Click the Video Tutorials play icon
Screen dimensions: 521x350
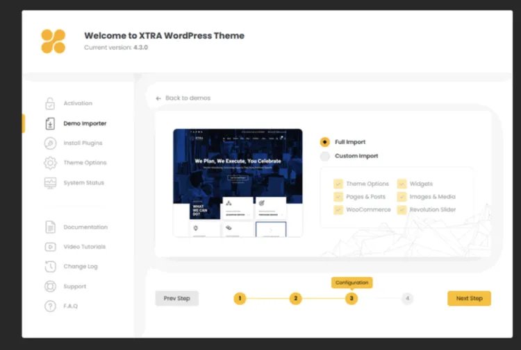(50, 247)
